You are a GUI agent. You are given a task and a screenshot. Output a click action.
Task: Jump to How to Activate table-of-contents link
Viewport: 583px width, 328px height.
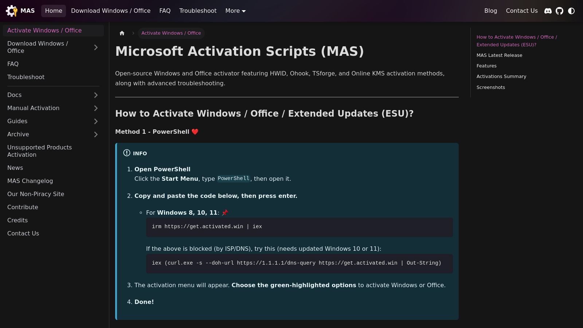pyautogui.click(x=517, y=41)
